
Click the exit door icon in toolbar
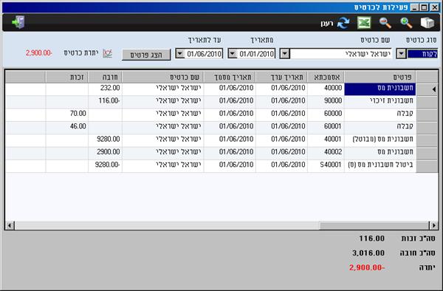18,22
